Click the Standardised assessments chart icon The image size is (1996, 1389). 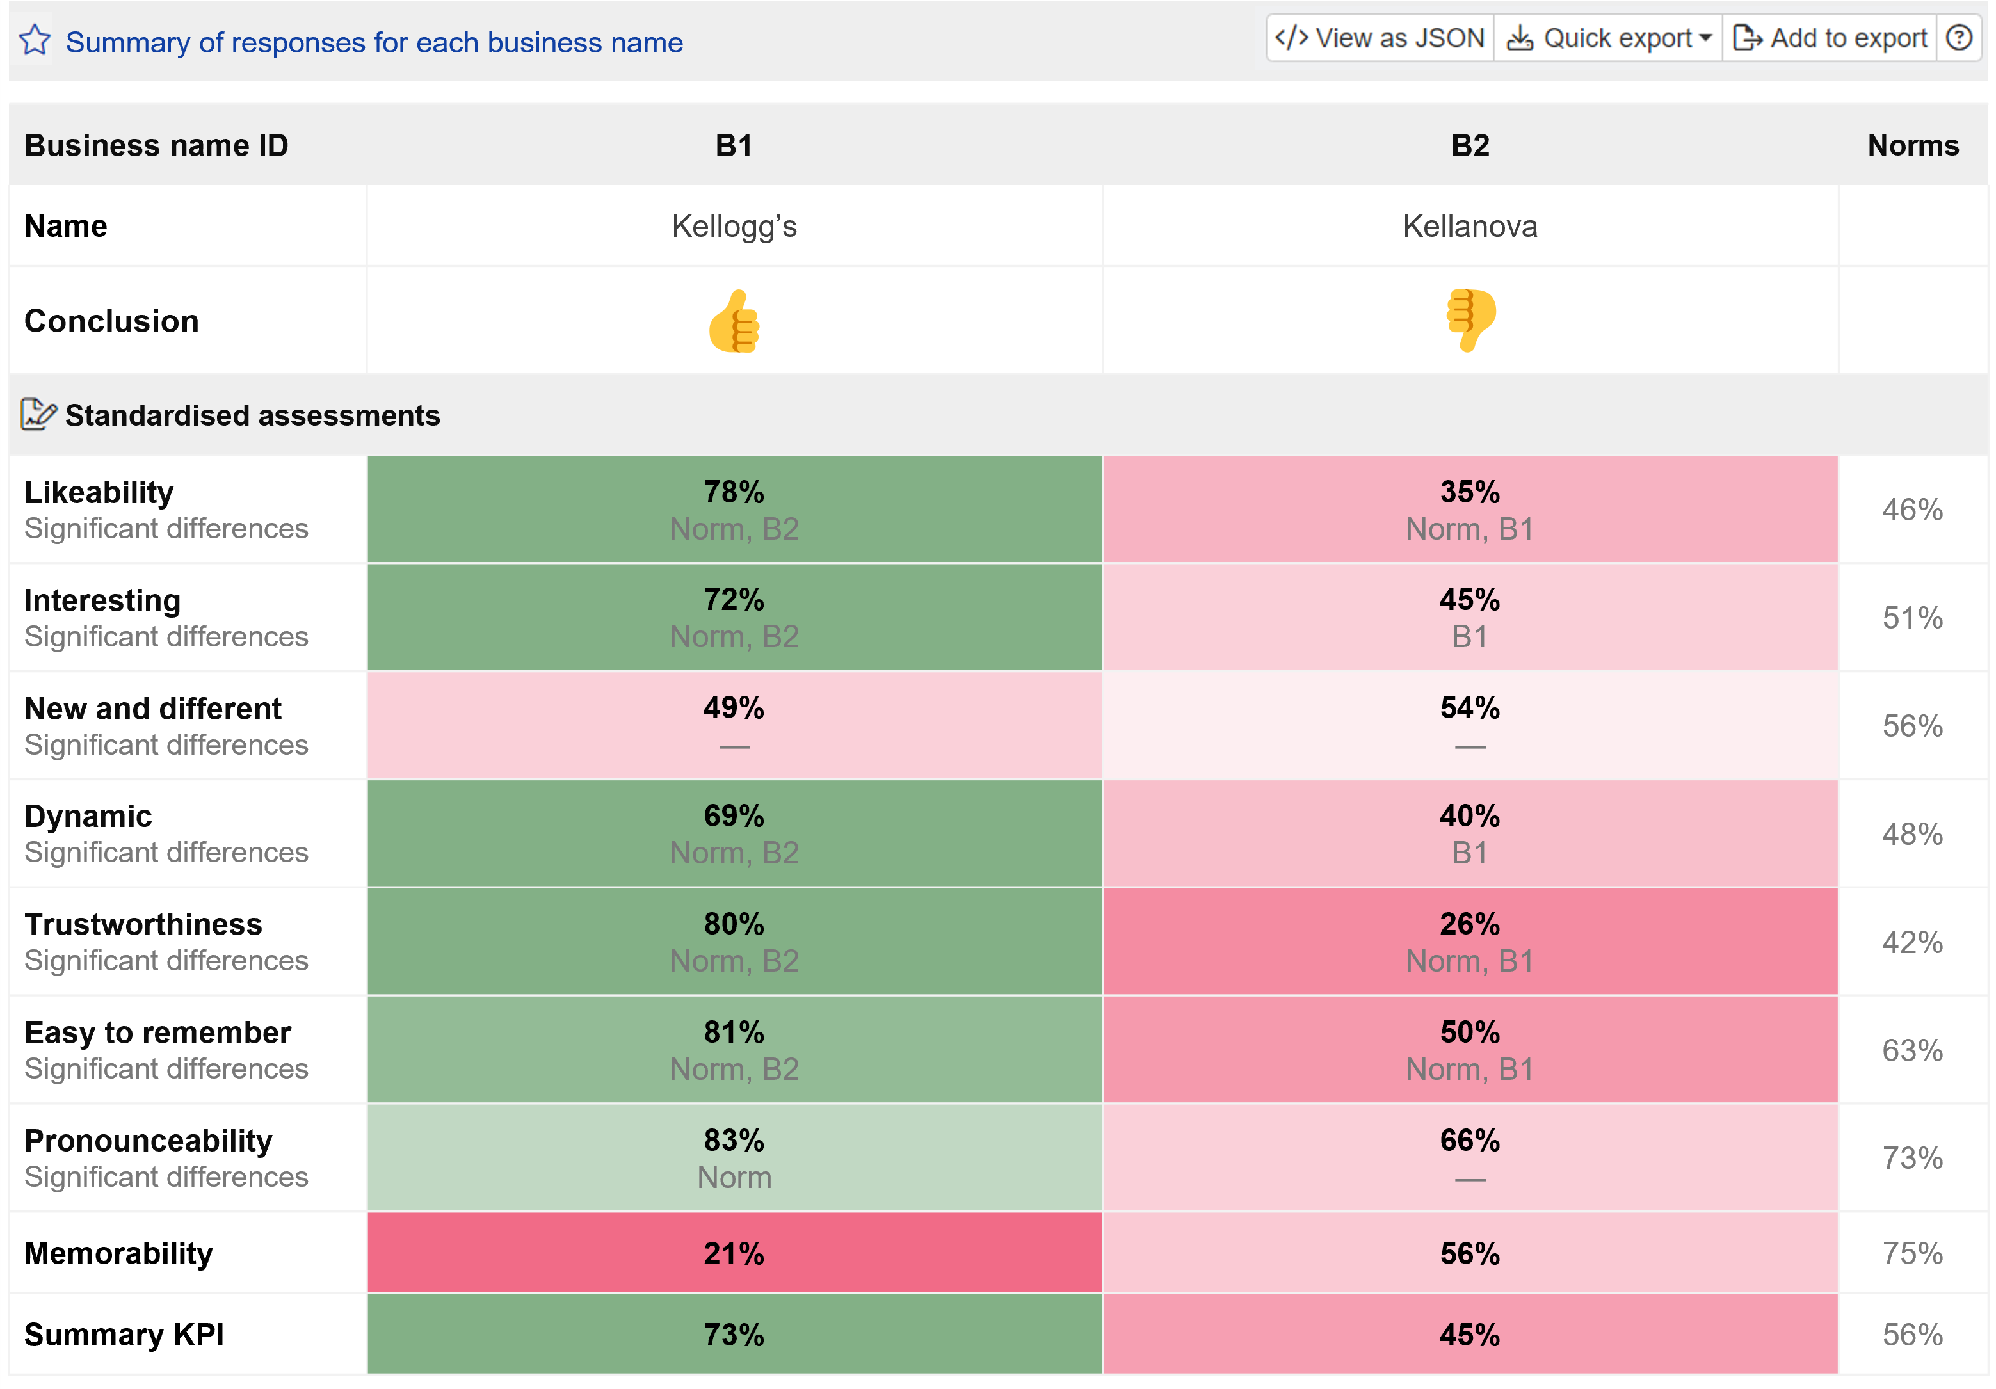coord(38,415)
